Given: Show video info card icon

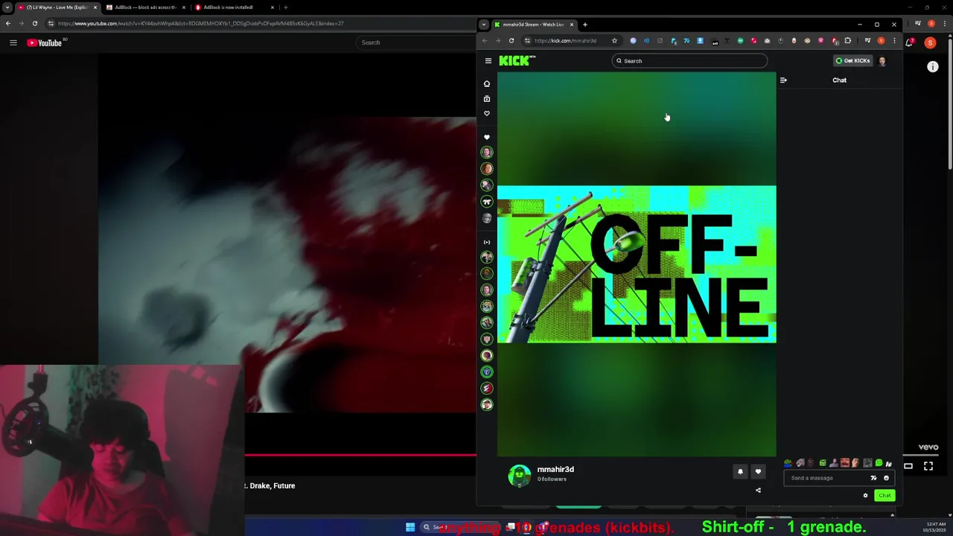Looking at the screenshot, I should (933, 67).
